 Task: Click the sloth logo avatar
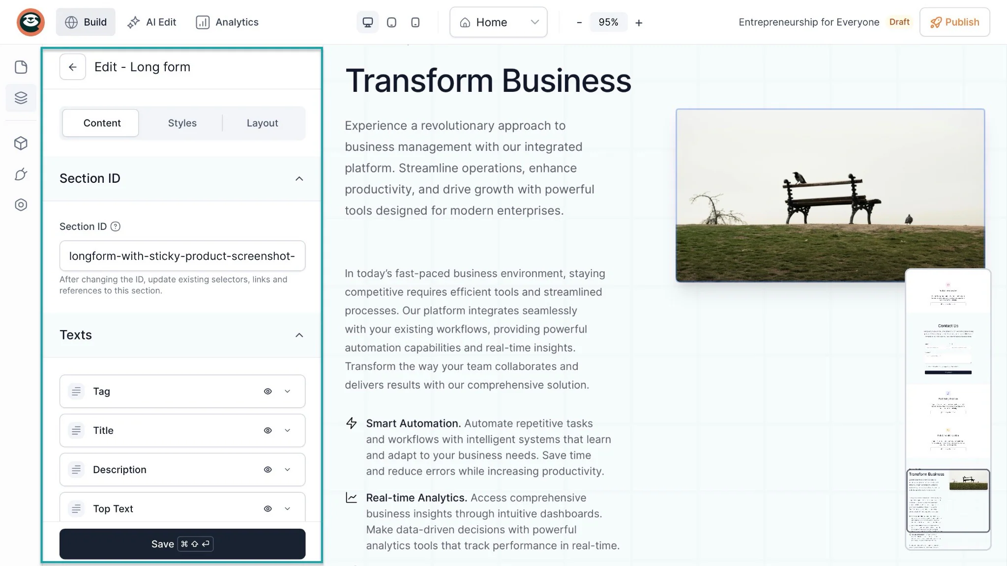30,22
